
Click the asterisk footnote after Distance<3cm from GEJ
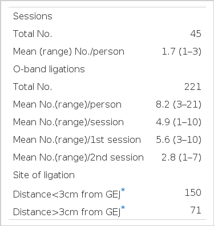coord(123,190)
